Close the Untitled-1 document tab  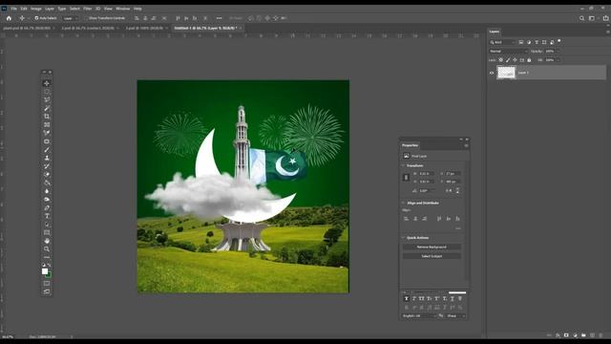(x=241, y=28)
